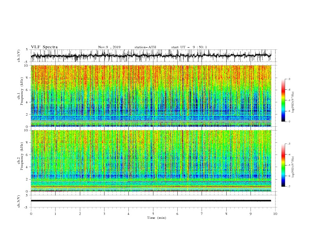Click the ch.3(V) black waveform trace
Viewport: 310px width, 240px height.
pyautogui.click(x=151, y=201)
